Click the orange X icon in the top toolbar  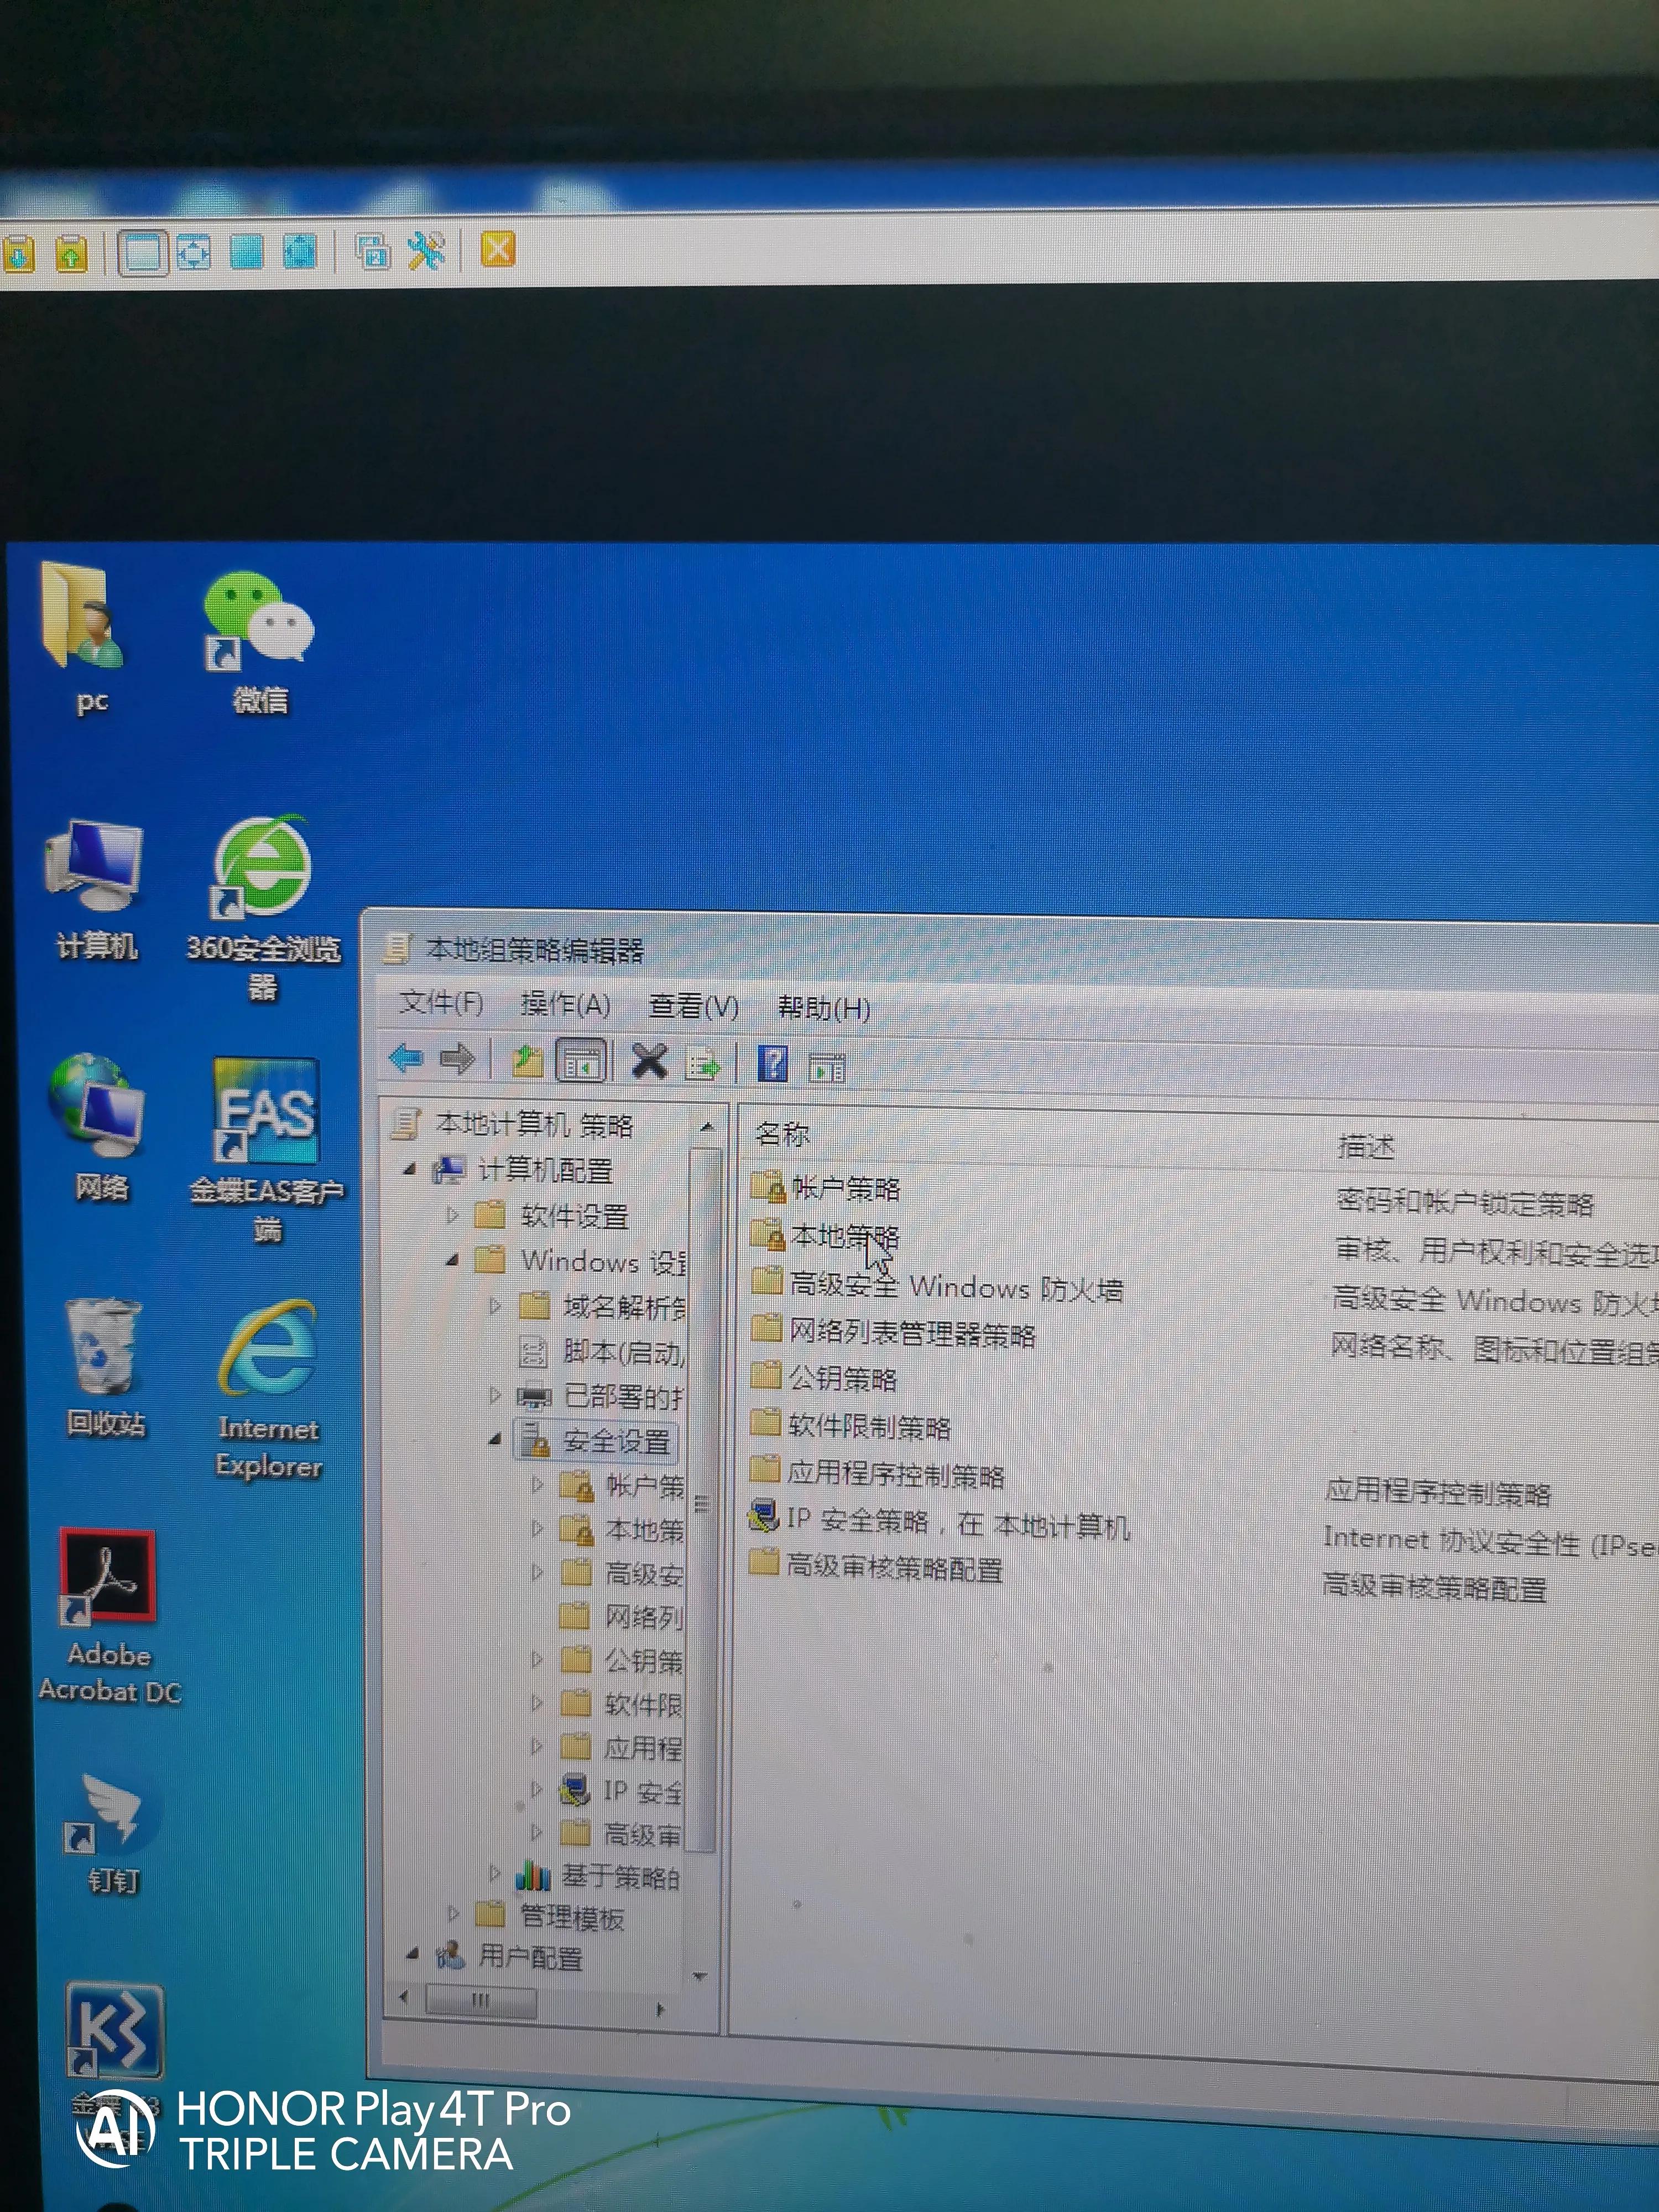point(498,249)
